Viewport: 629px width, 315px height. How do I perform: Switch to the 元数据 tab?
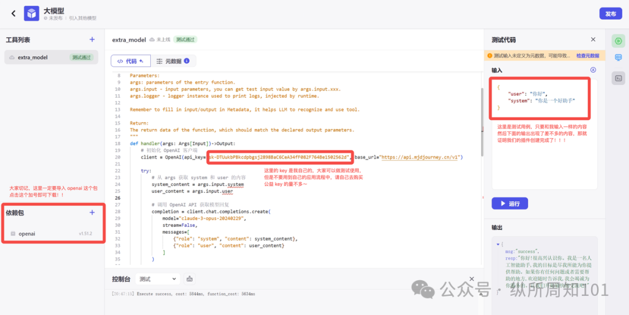[169, 61]
